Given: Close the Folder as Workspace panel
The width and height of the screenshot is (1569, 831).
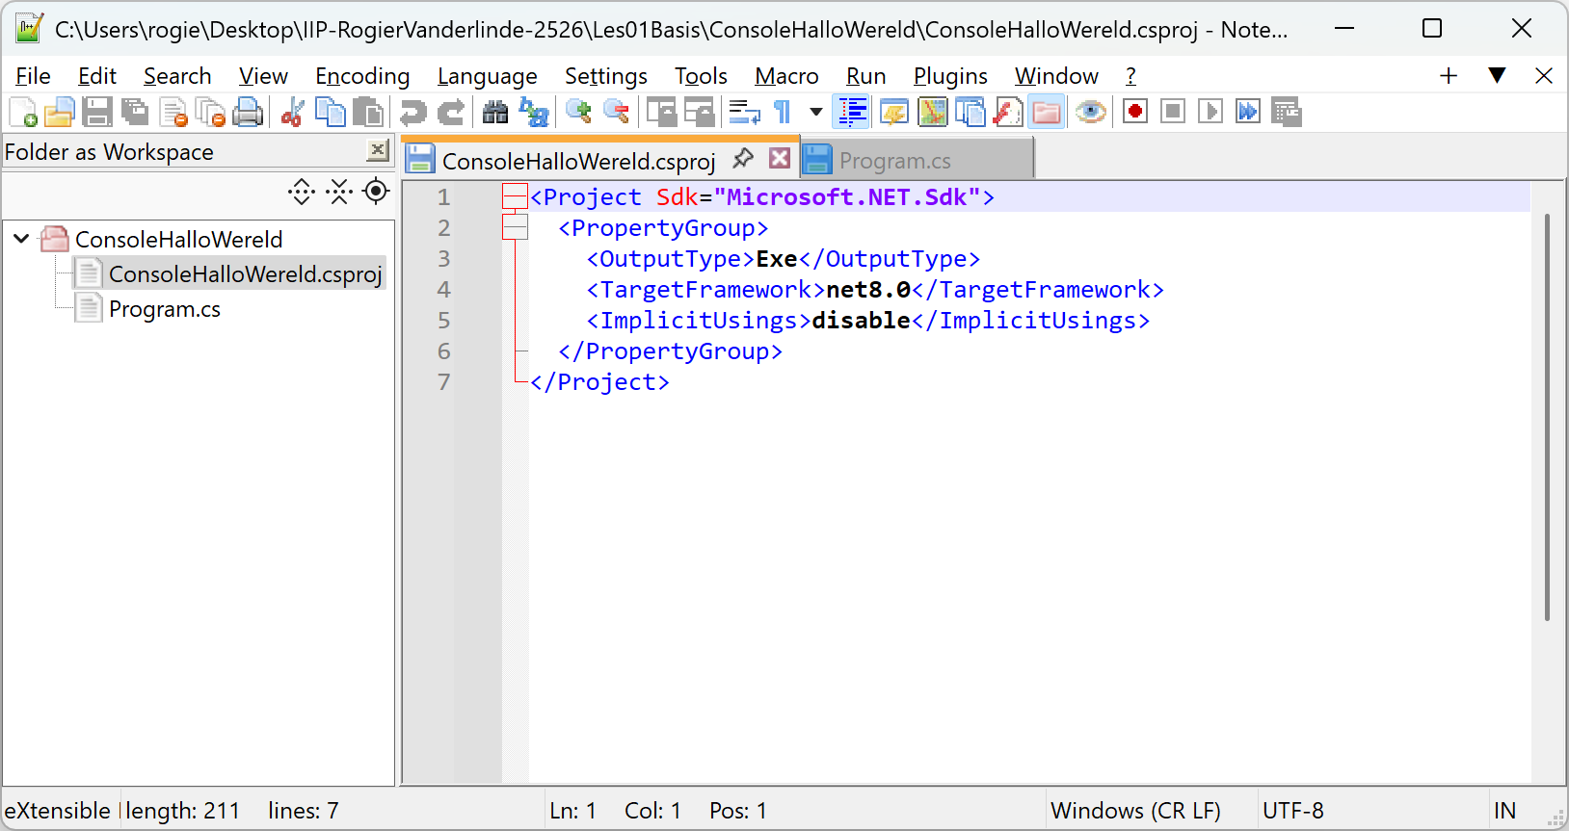Looking at the screenshot, I should [x=378, y=150].
